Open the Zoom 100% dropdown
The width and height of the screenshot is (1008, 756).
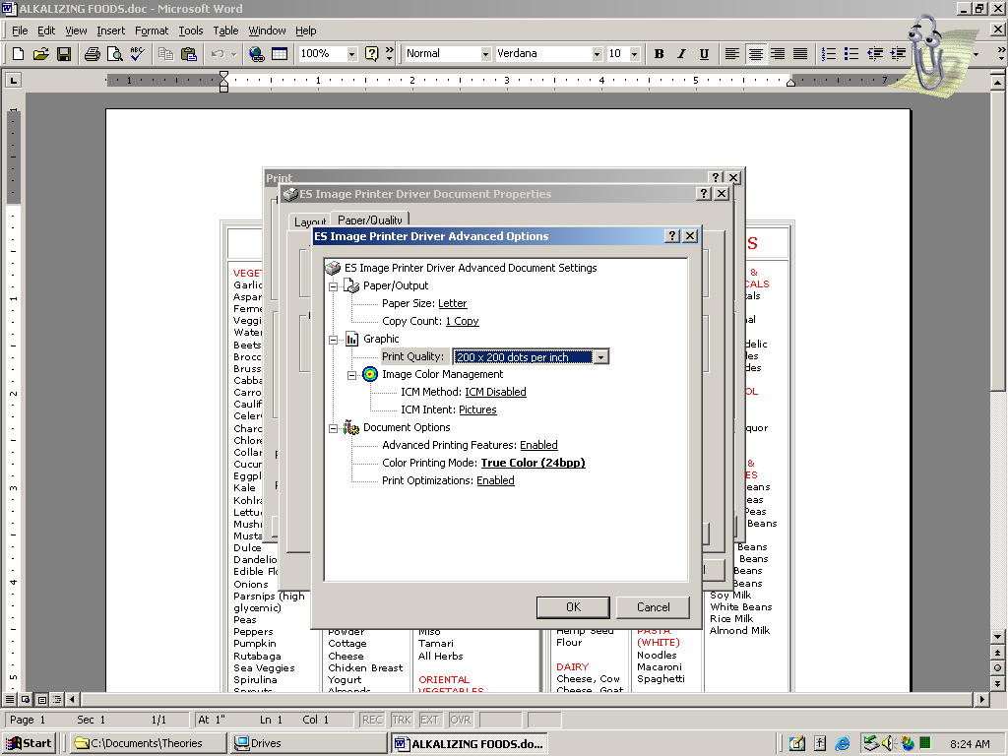[351, 54]
